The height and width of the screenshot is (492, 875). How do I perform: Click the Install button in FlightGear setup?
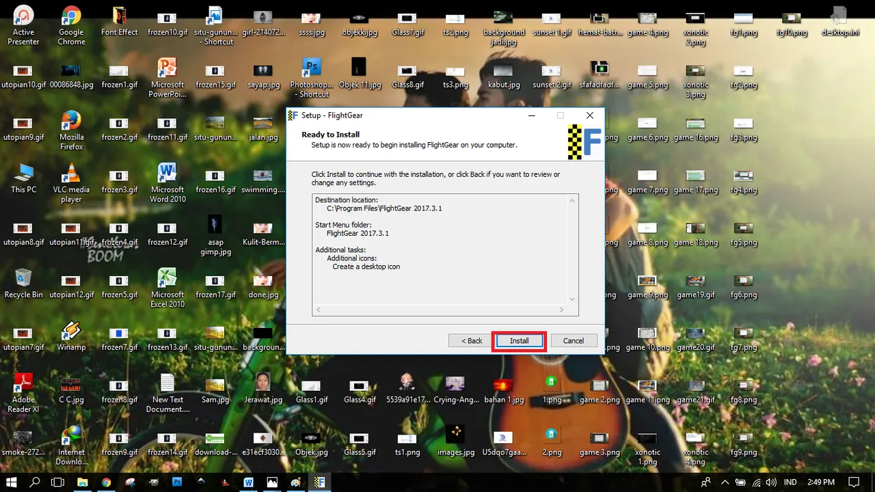519,340
